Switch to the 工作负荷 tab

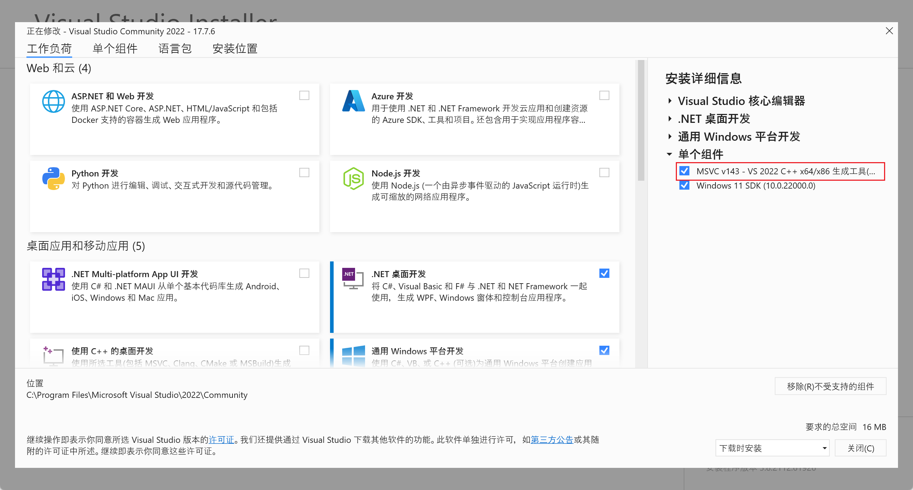click(x=49, y=49)
